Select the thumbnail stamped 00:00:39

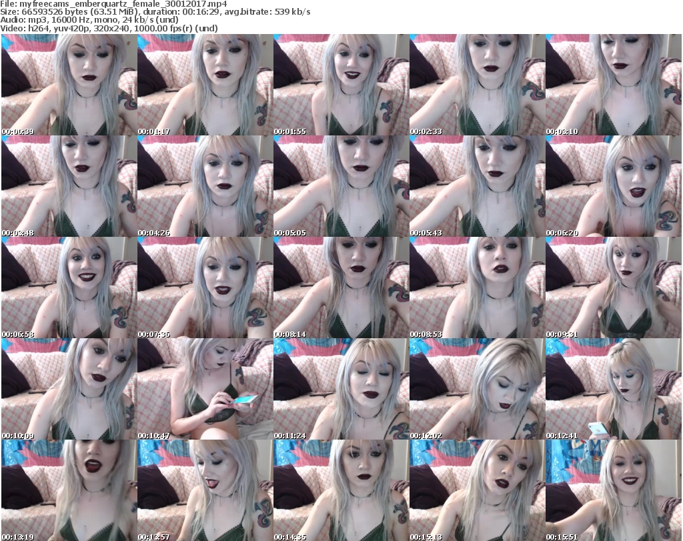[69, 85]
